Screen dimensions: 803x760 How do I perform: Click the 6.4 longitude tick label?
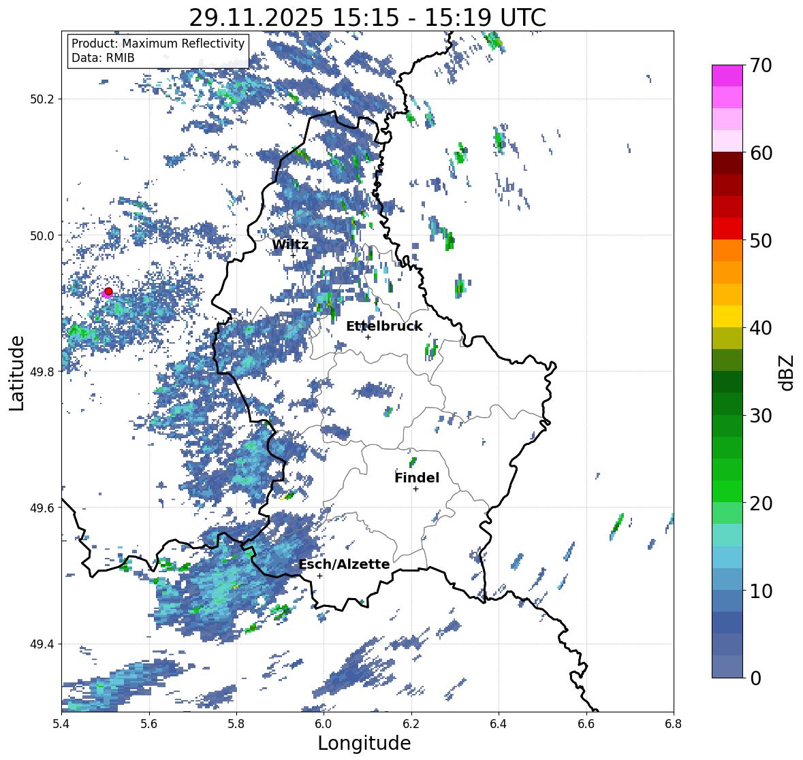[499, 724]
